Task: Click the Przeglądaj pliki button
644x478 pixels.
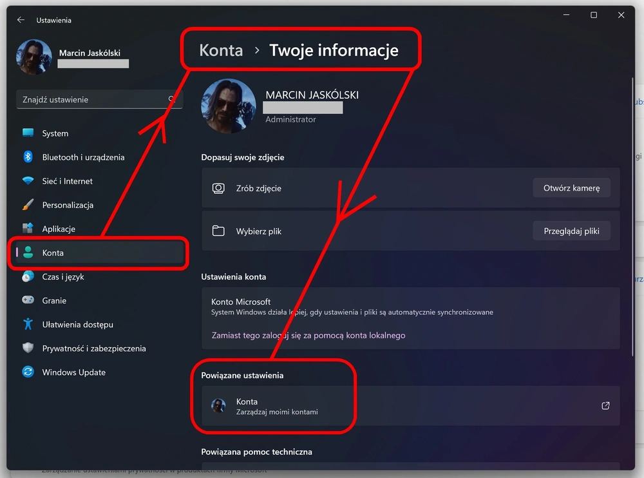Action: tap(571, 231)
